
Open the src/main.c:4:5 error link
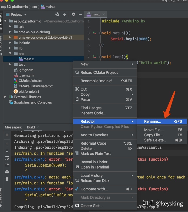(x=29, y=159)
